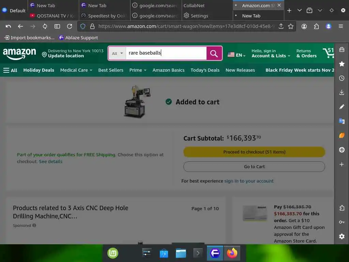The height and width of the screenshot is (262, 349).
Task: Open Best Sellers navigation item
Action: (x=111, y=70)
